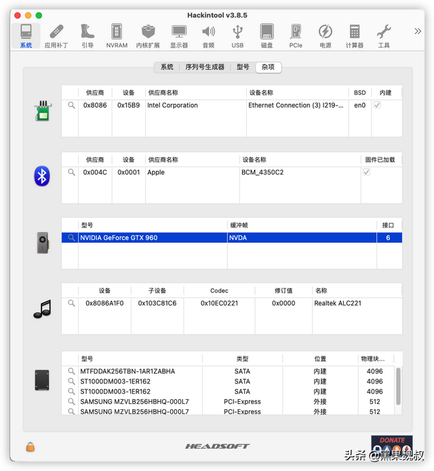Select the NVIDIA GeForce GTX 960 row
Viewport: 434px width, 471px height.
(x=232, y=238)
